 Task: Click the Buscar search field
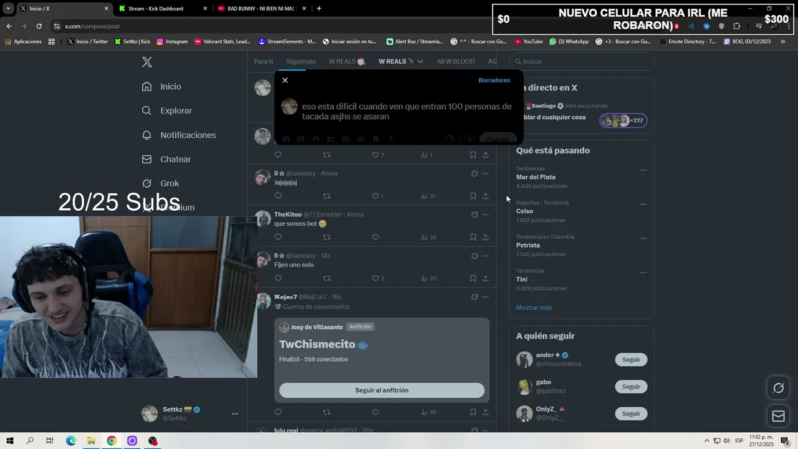click(x=582, y=61)
